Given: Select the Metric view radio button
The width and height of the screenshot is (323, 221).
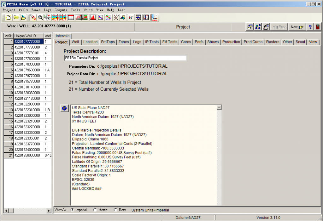Looking at the screenshot, I should click(95, 210).
